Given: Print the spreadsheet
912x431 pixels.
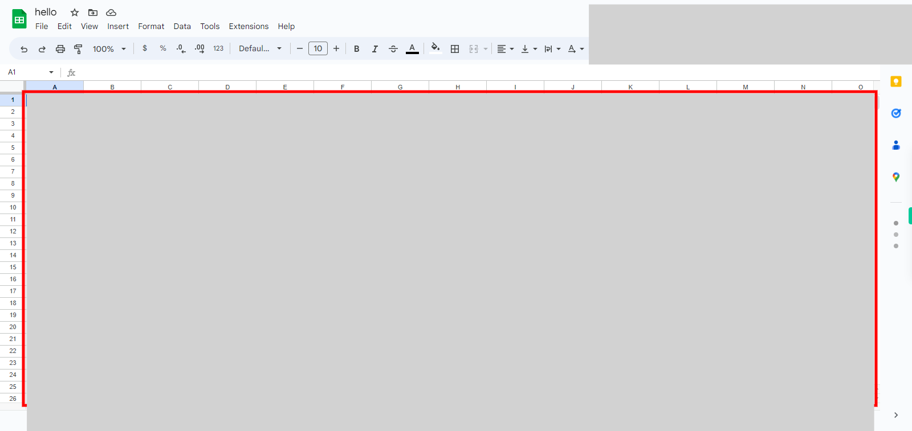Looking at the screenshot, I should pos(60,49).
